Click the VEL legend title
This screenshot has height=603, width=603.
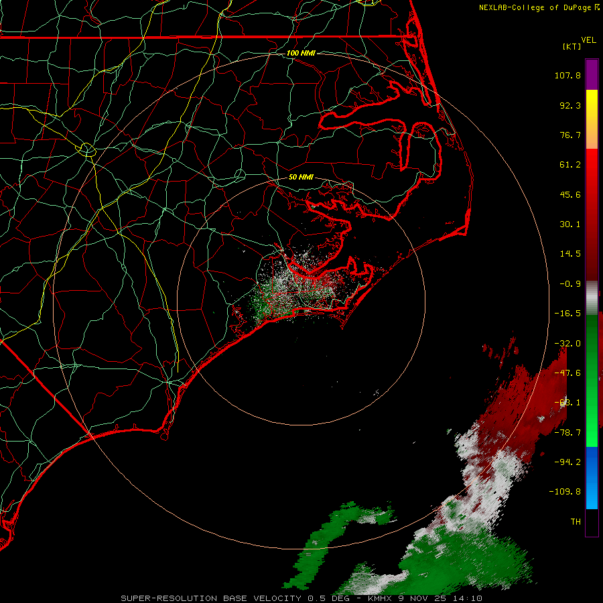[x=589, y=40]
